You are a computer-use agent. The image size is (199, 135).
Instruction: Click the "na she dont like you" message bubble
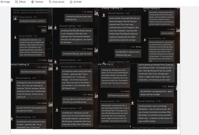77,53
